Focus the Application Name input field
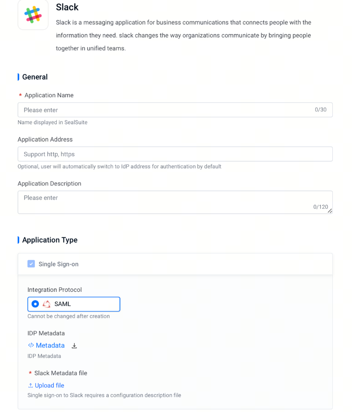352x412 pixels. pos(175,110)
